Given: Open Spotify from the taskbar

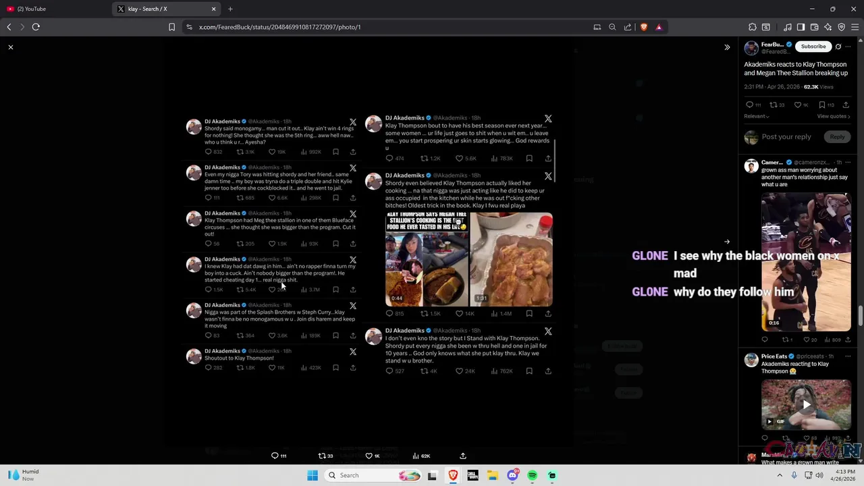Looking at the screenshot, I should coord(533,475).
